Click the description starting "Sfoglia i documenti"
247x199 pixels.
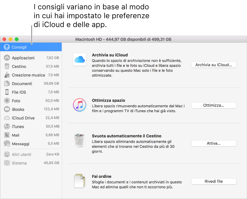(x=137, y=184)
